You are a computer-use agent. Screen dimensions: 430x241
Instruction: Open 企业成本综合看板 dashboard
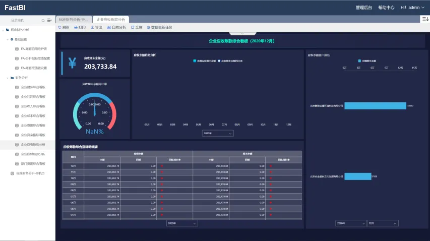click(33, 116)
